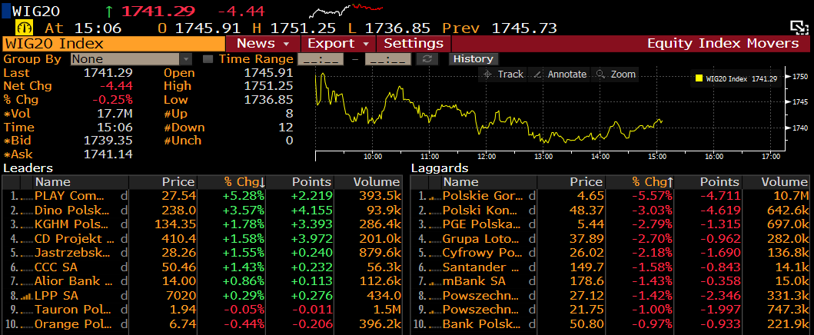Click the refresh icon beside Time Range
The width and height of the screenshot is (814, 335).
[429, 59]
